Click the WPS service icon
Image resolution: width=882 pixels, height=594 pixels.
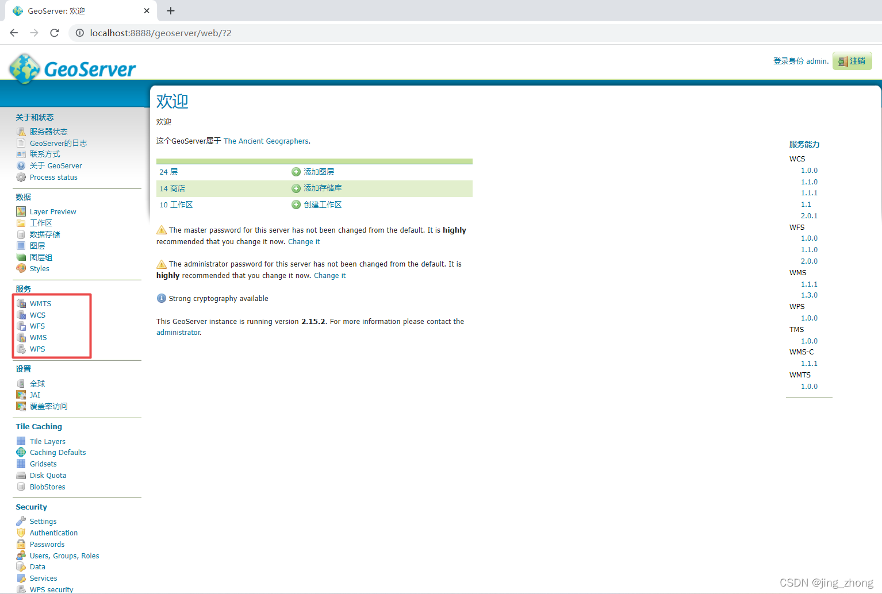tap(21, 349)
